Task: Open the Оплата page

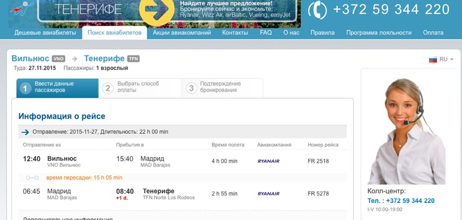Action: click(x=433, y=33)
